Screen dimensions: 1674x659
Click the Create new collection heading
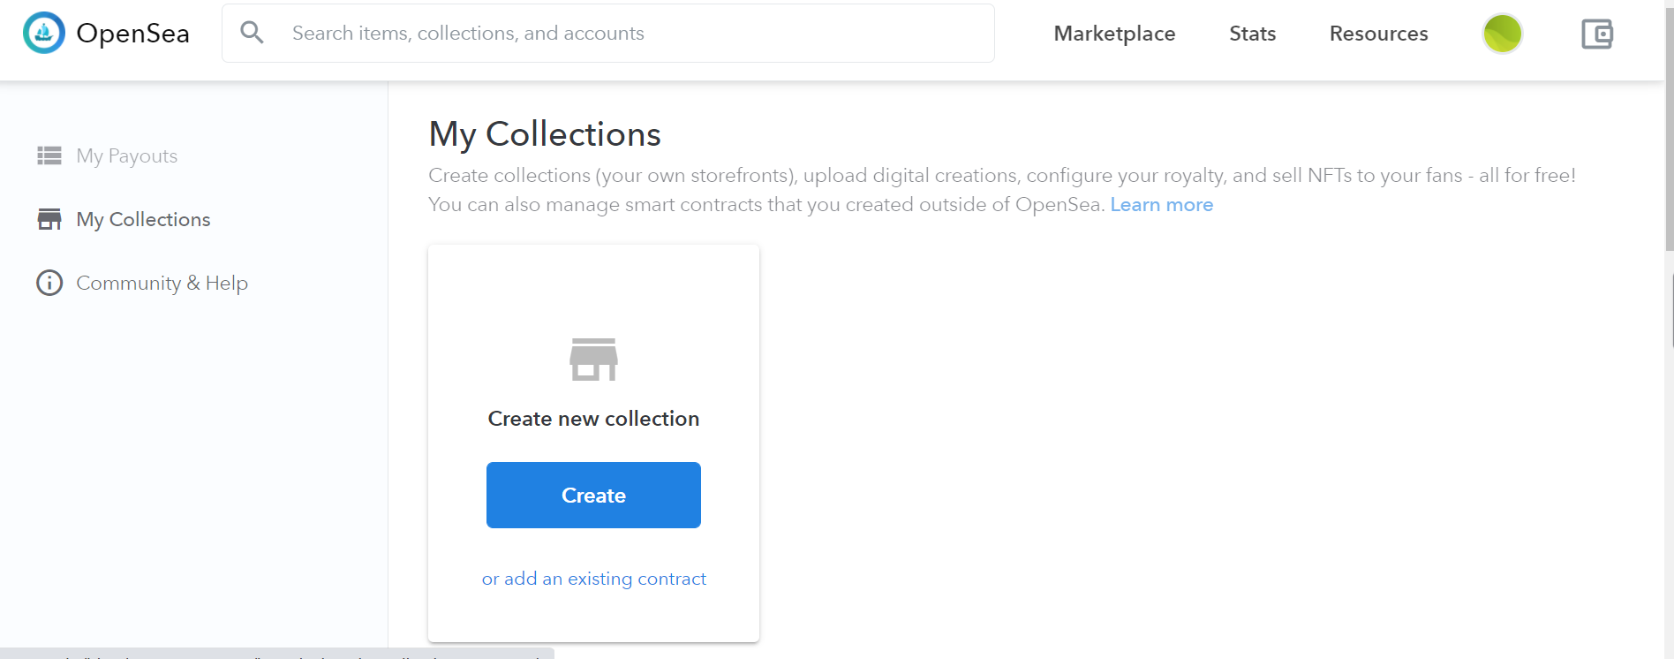(x=593, y=419)
